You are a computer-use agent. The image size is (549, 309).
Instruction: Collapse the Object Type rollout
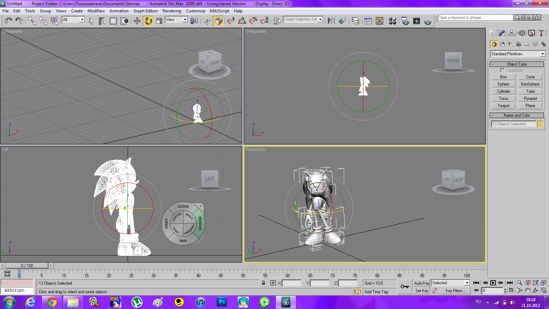coord(516,64)
